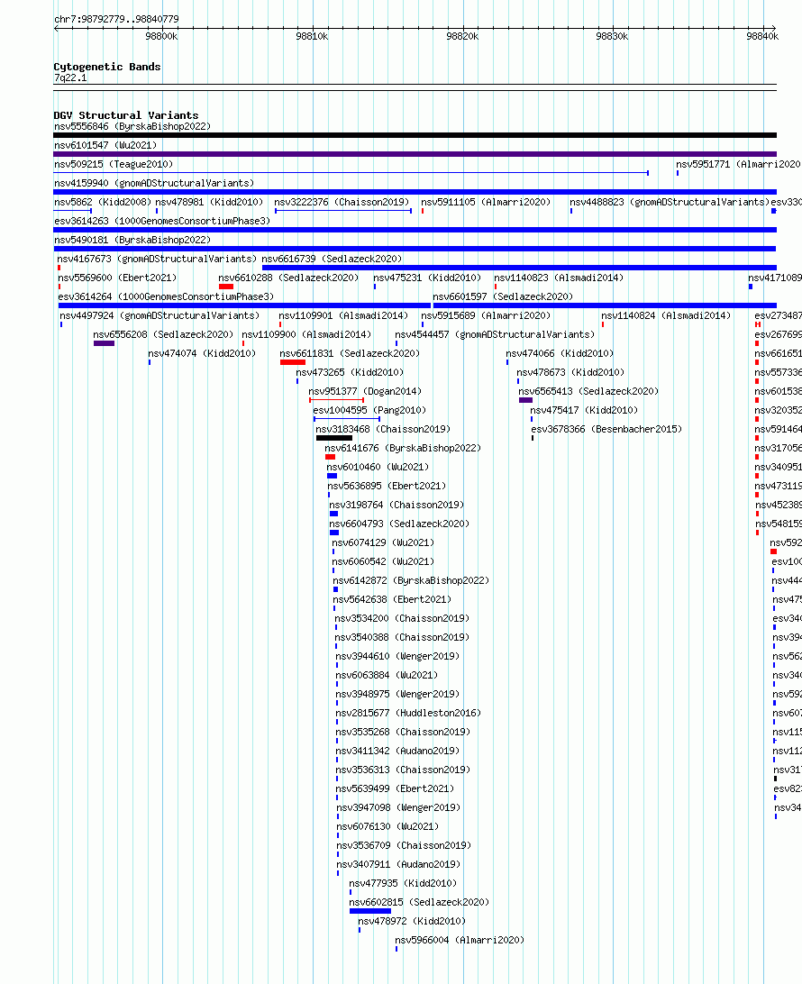This screenshot has height=984, width=802.
Task: Click nsv1140823 (Alsmadi2014) label
Action: 559,278
